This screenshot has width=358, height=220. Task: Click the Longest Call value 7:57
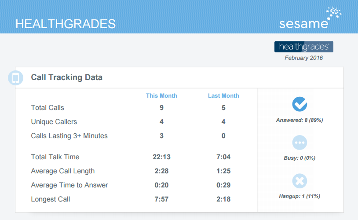pos(161,199)
